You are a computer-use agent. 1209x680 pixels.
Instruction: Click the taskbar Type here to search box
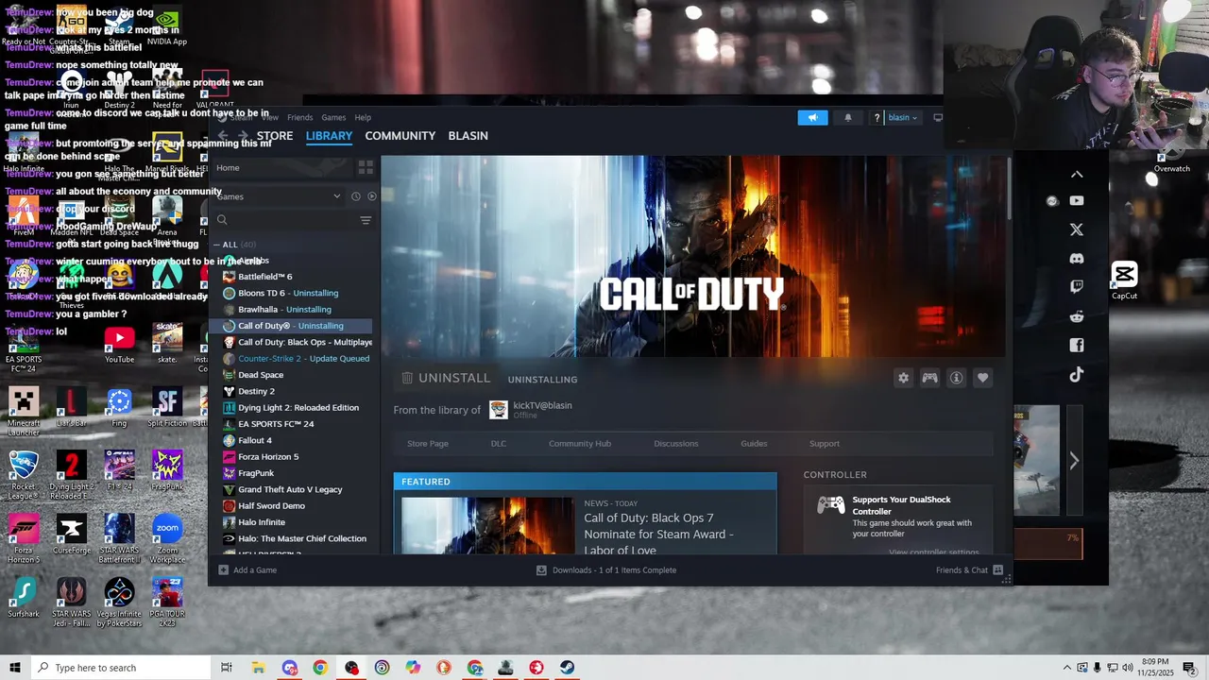[x=120, y=668]
